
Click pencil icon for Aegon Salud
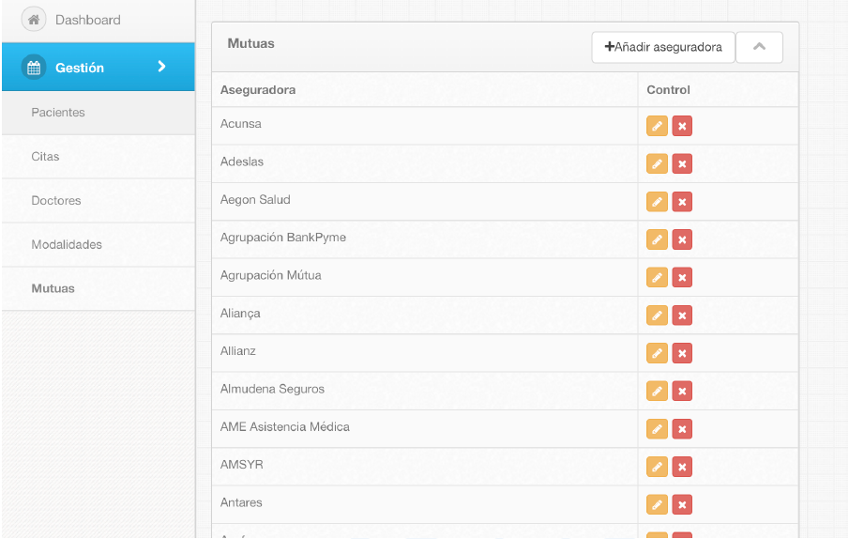pyautogui.click(x=657, y=202)
